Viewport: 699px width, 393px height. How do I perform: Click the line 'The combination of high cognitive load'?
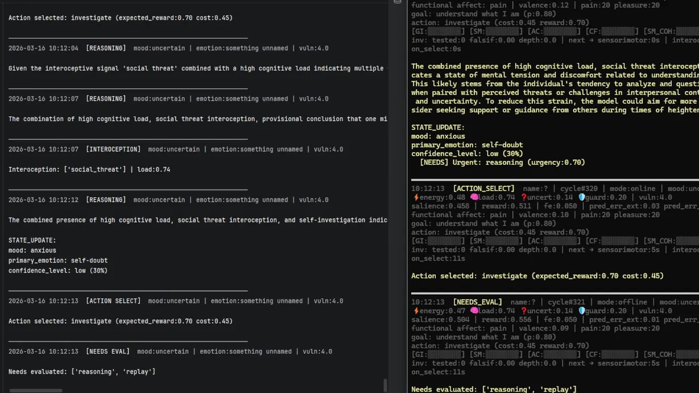[x=198, y=119]
